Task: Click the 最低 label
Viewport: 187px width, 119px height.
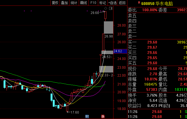Action: click(163, 79)
